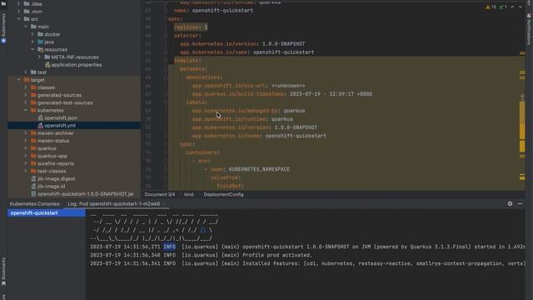The height and width of the screenshot is (300, 533).
Task: Click the kind: breadcrumb
Action: click(189, 194)
